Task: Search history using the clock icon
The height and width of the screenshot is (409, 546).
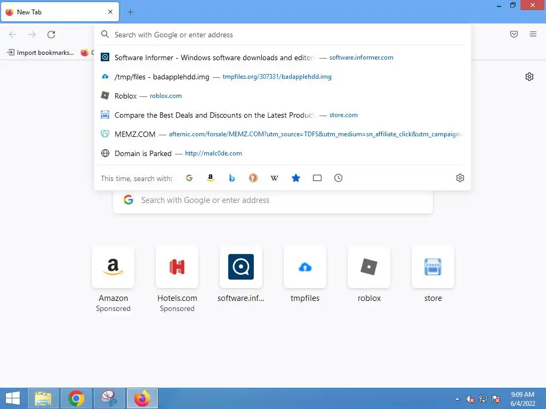Action: pos(338,178)
